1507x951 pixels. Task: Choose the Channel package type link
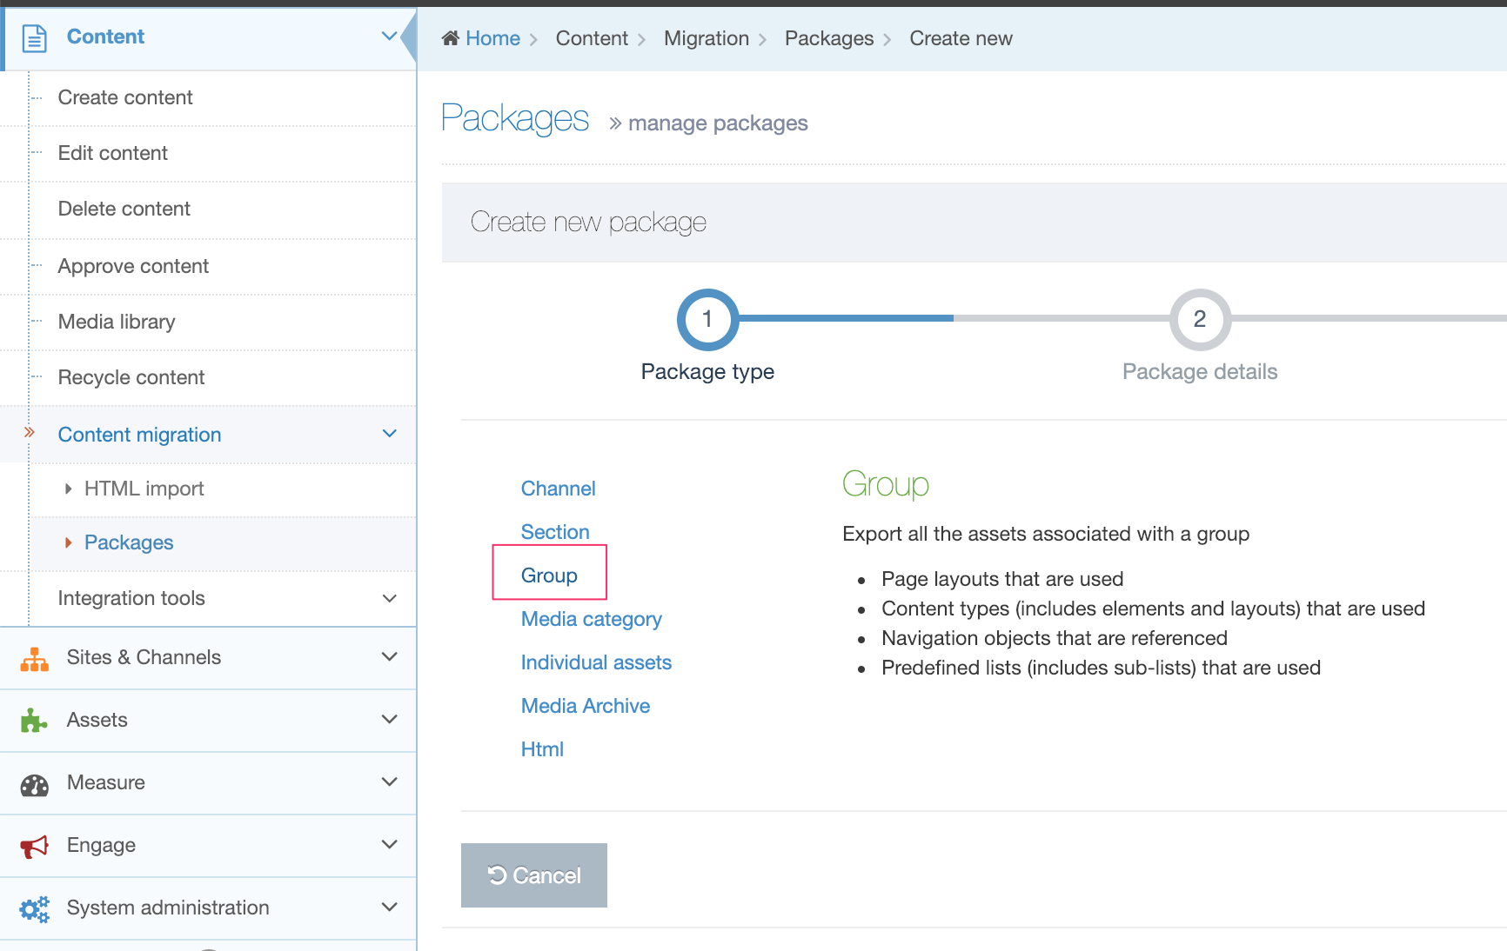coord(558,489)
